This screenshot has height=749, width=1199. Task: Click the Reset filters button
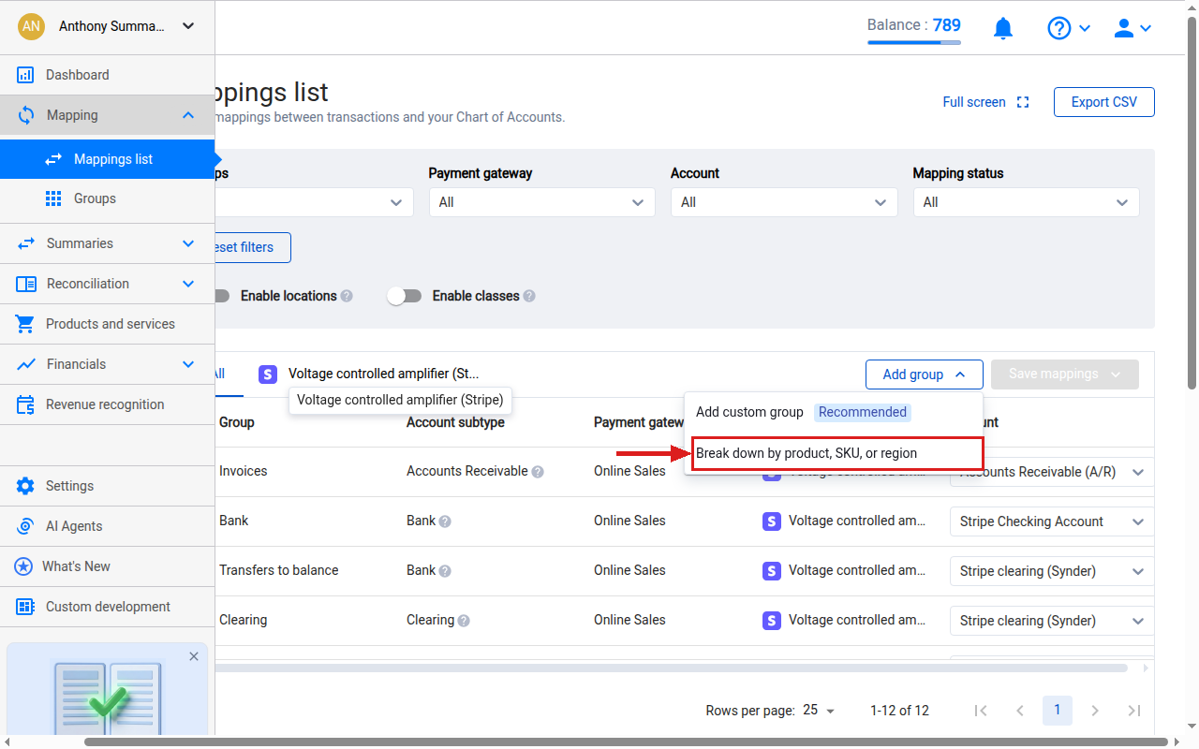point(251,247)
